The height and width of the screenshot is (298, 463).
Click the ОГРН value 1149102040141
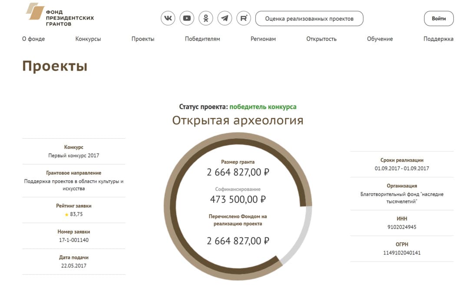[x=402, y=252]
